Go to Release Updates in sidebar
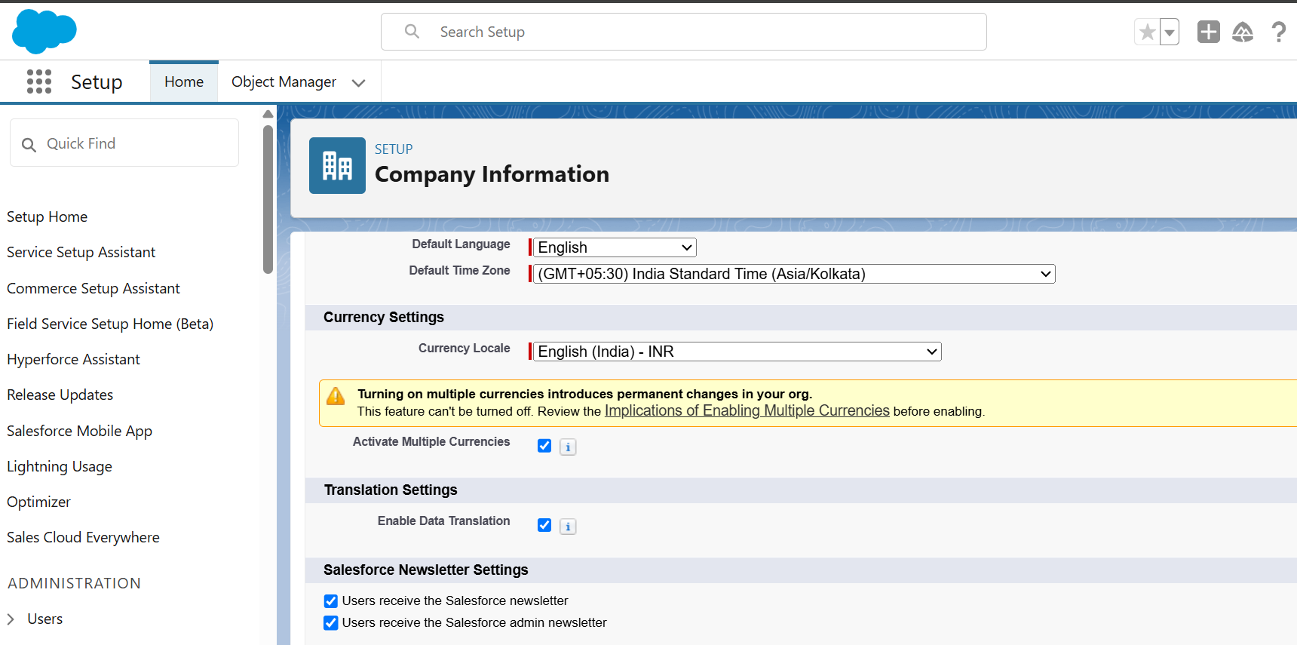The height and width of the screenshot is (645, 1297). coord(60,395)
